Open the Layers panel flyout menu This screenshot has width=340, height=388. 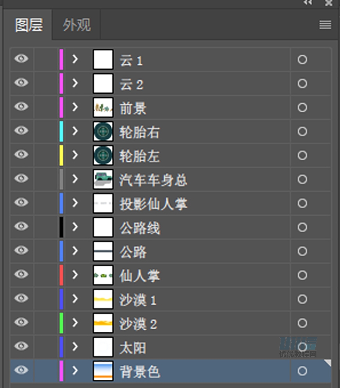(325, 25)
